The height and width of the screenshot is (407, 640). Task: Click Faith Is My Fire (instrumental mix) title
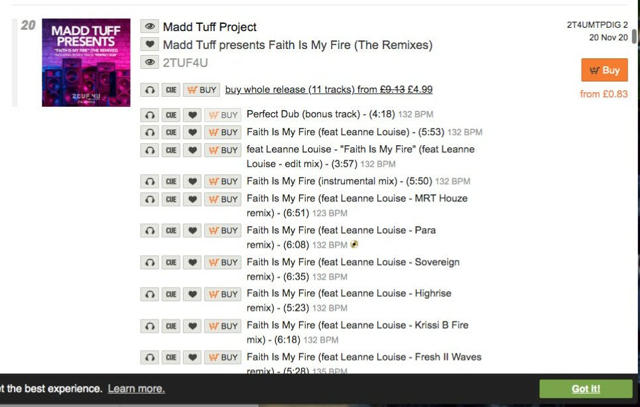point(322,181)
